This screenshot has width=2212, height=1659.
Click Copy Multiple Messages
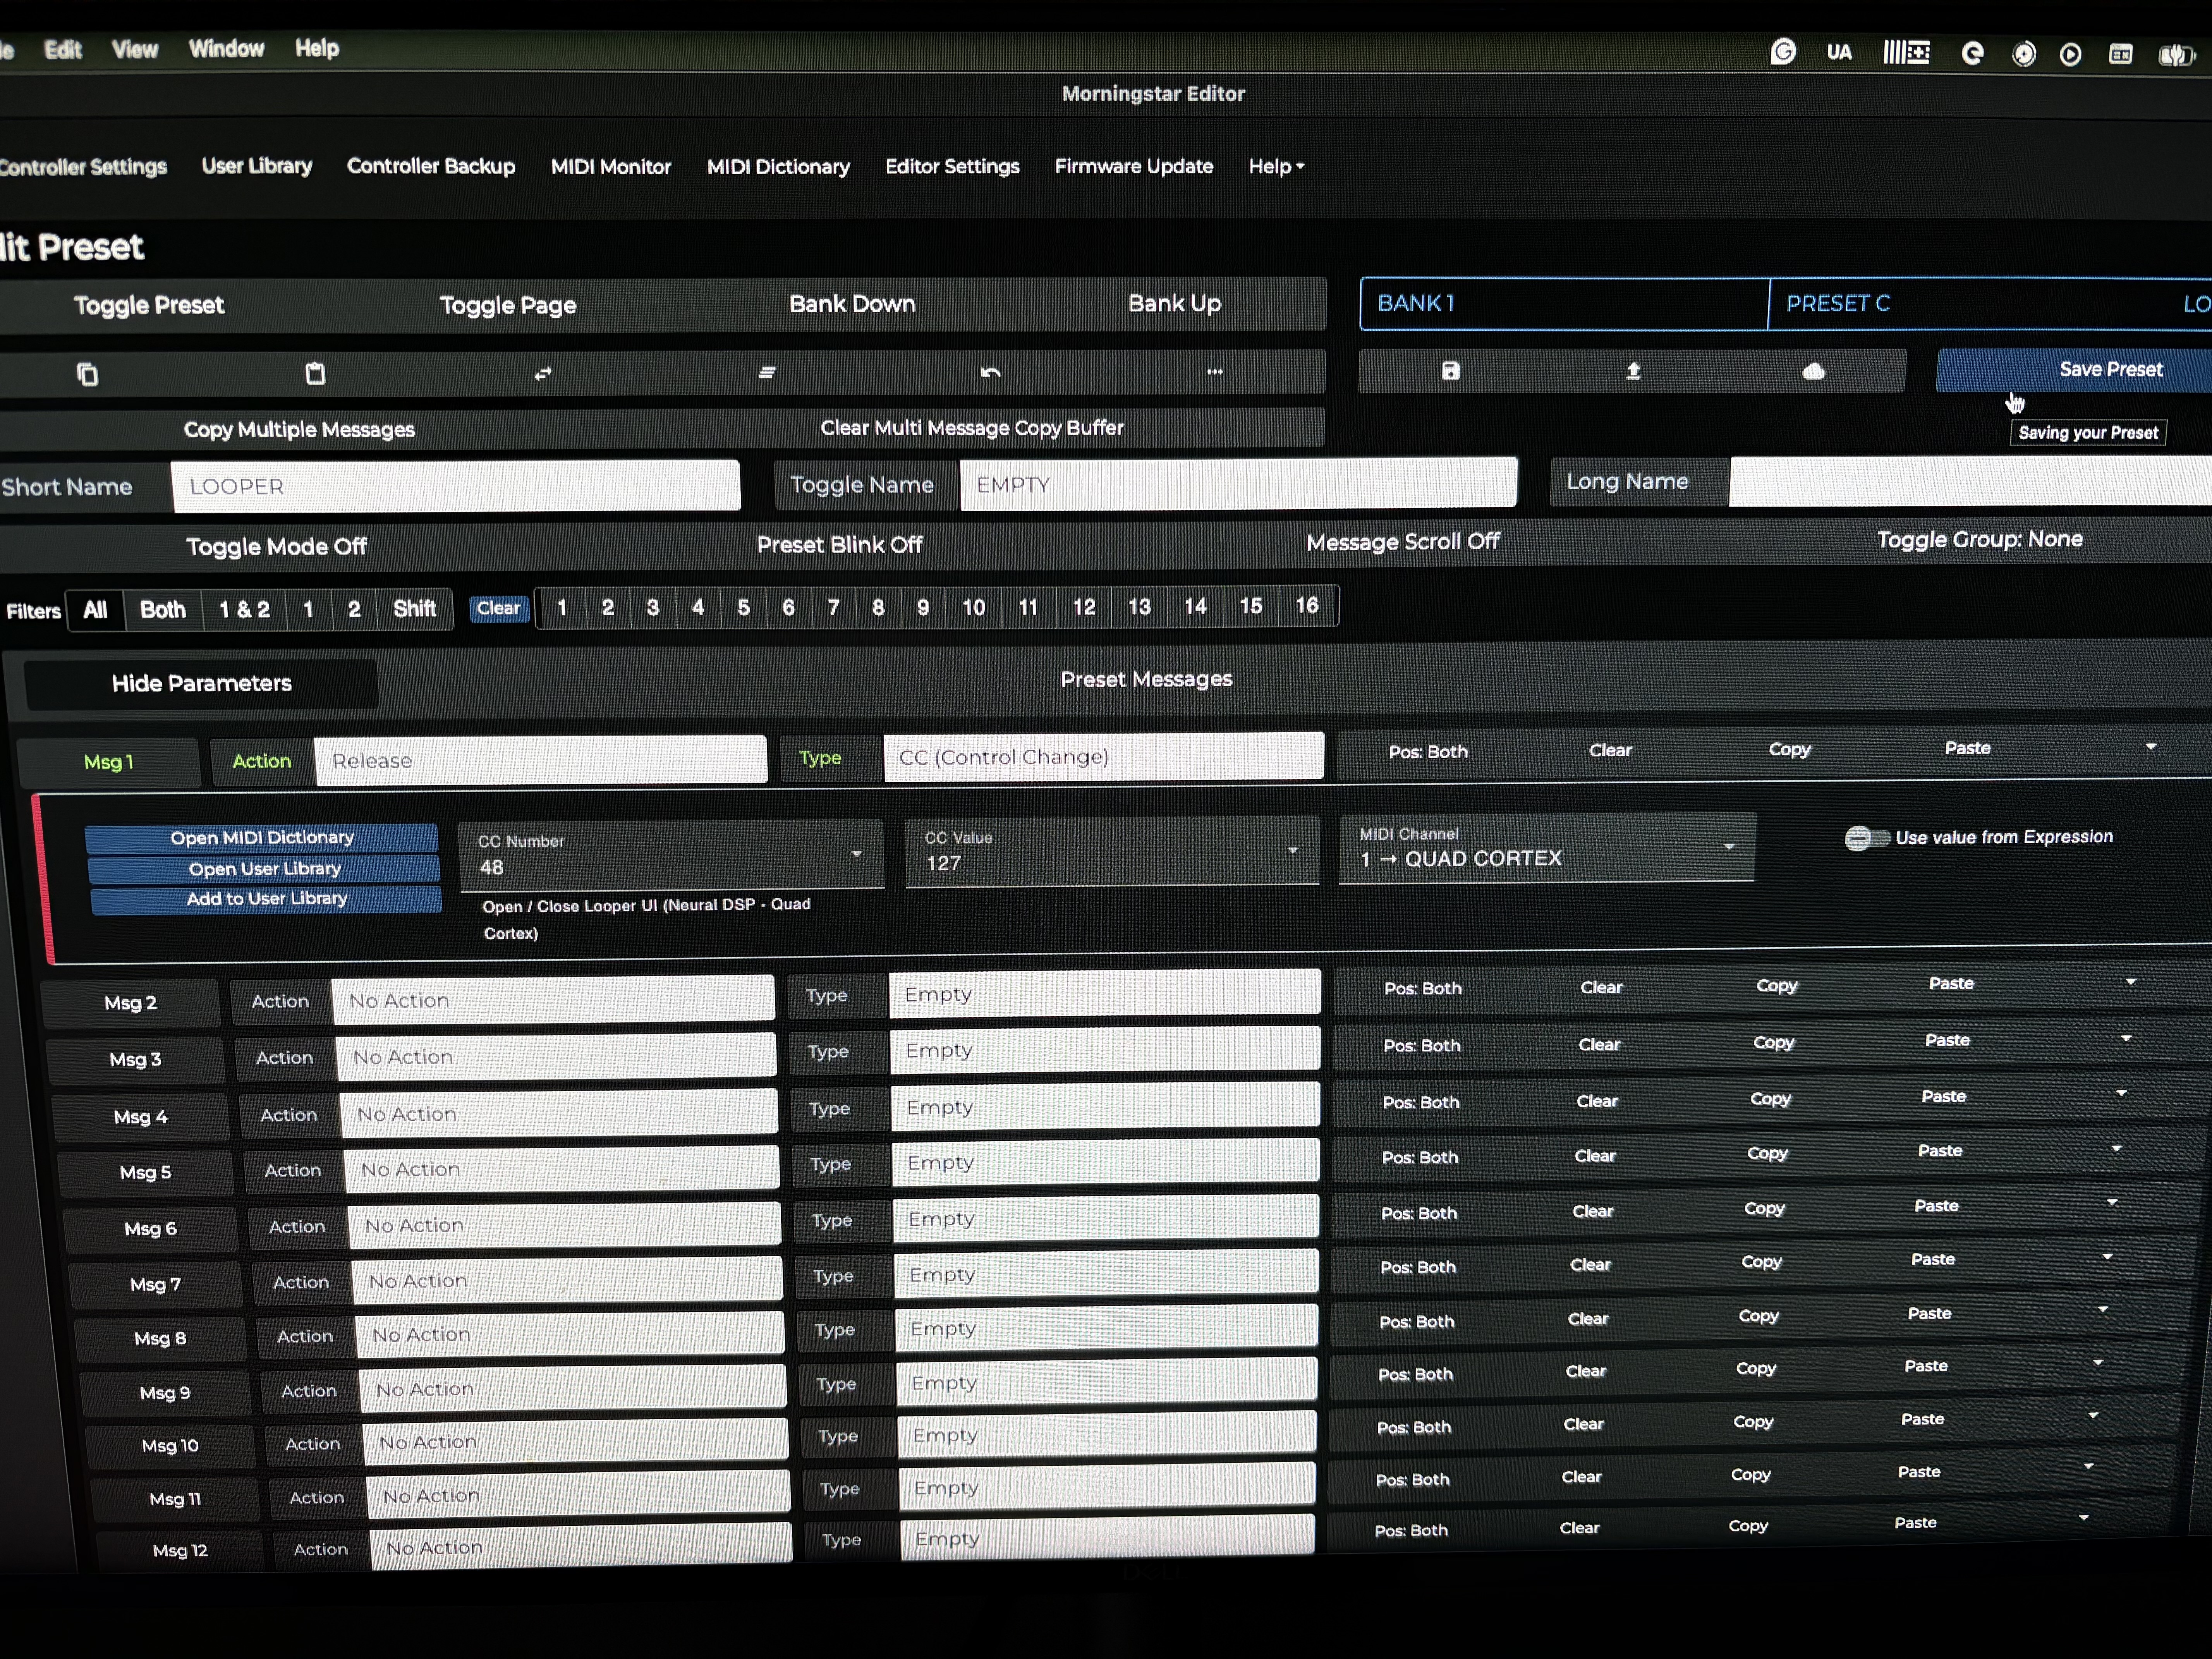[298, 430]
